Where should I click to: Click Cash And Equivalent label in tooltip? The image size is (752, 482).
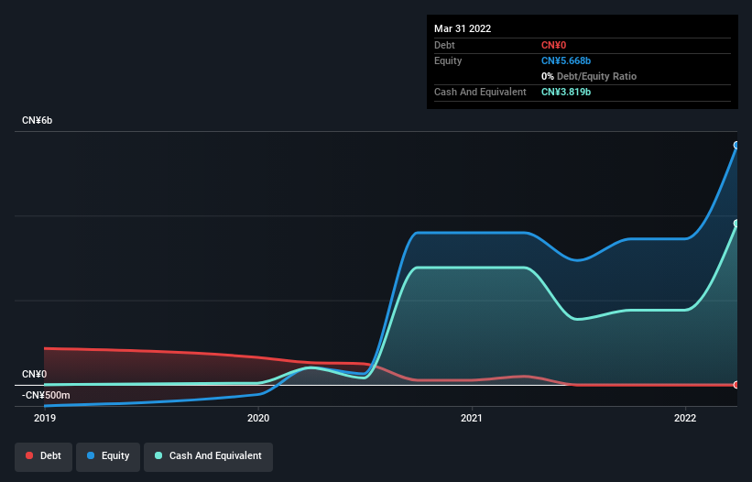480,92
